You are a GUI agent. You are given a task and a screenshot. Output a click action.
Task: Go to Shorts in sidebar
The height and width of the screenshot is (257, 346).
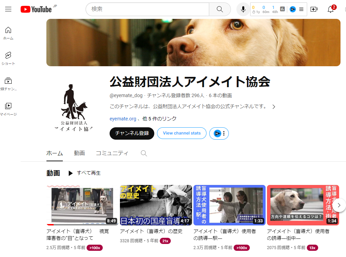pyautogui.click(x=8, y=58)
